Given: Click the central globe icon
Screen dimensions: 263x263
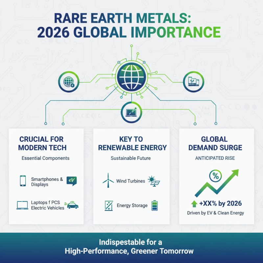Looking at the screenshot, I should 131,77.
